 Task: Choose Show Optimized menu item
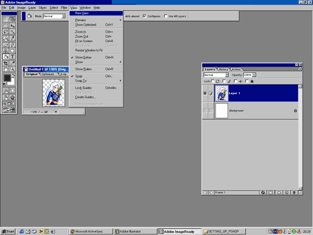[96, 25]
